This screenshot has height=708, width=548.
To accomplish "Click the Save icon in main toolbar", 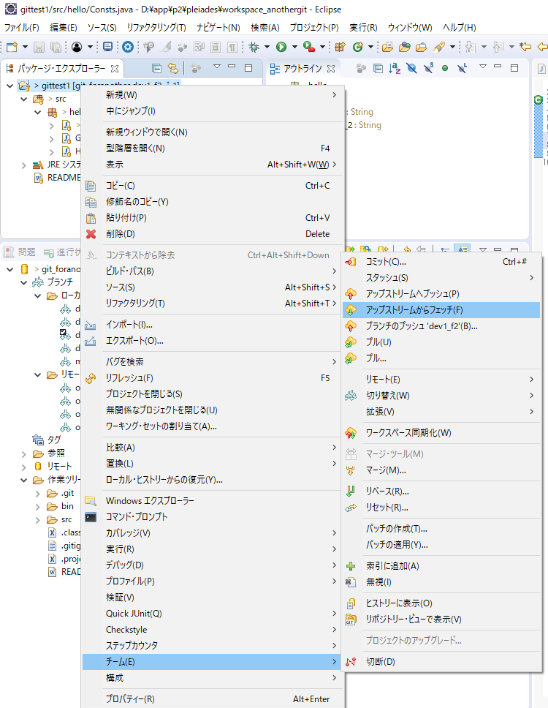I will coord(39,47).
